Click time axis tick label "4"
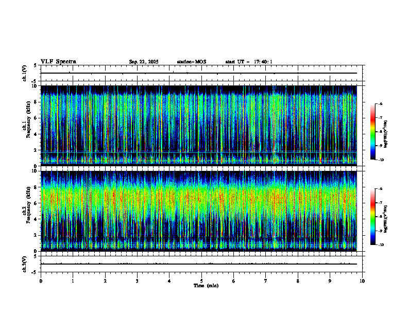Image resolution: width=408 pixels, height=315 pixels. pos(169,281)
